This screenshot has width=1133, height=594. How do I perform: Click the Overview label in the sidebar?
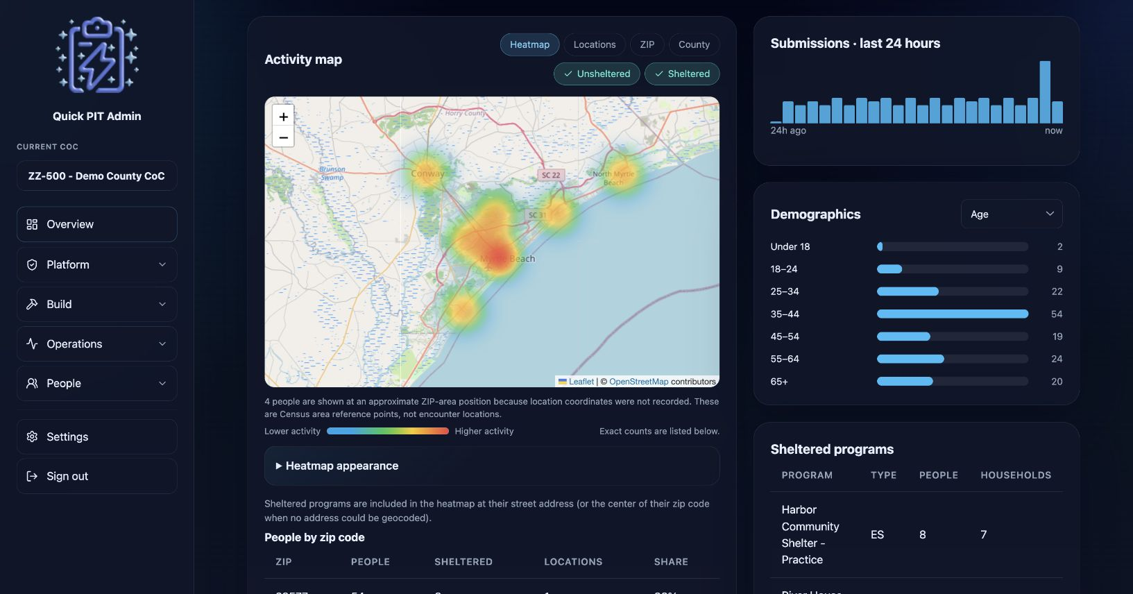(70, 224)
